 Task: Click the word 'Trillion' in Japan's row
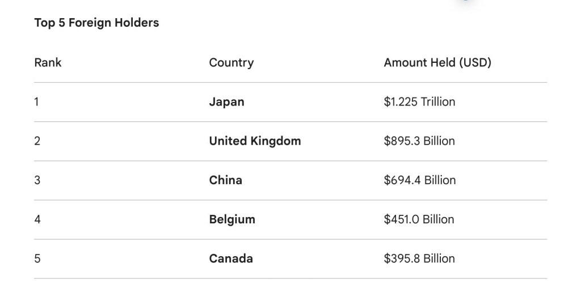(437, 102)
